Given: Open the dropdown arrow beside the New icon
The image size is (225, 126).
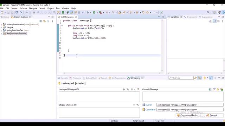Looking at the screenshot, I should click(x=5, y=13).
